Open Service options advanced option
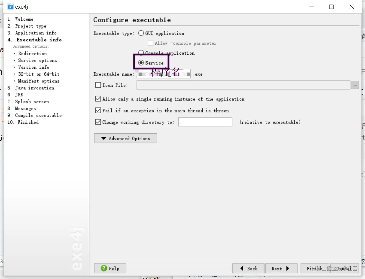Viewport: 365px width, 279px height. [38, 60]
